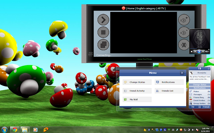Click the red power icon on TV gadget
Screen dimensions: 214x133
click(x=123, y=8)
